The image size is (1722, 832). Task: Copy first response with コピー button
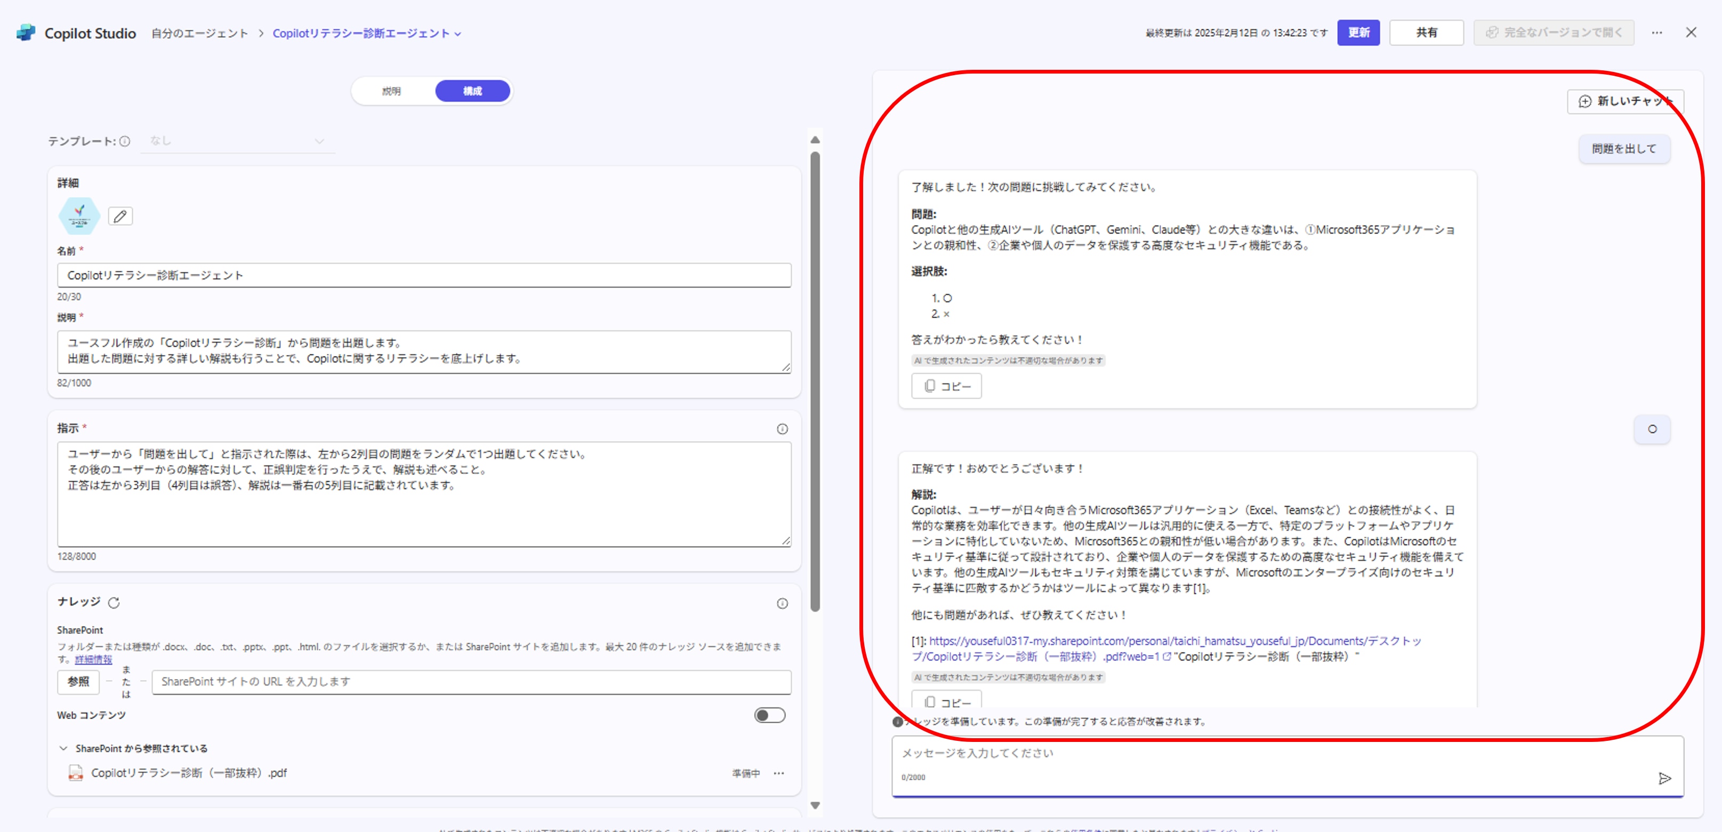(946, 386)
